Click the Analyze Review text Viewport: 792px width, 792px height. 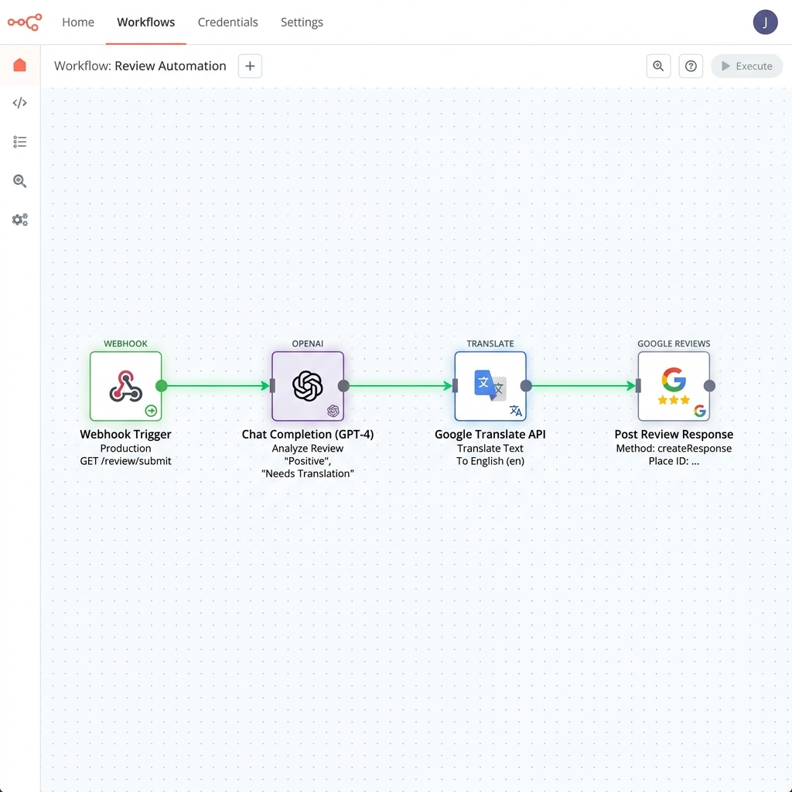point(308,448)
